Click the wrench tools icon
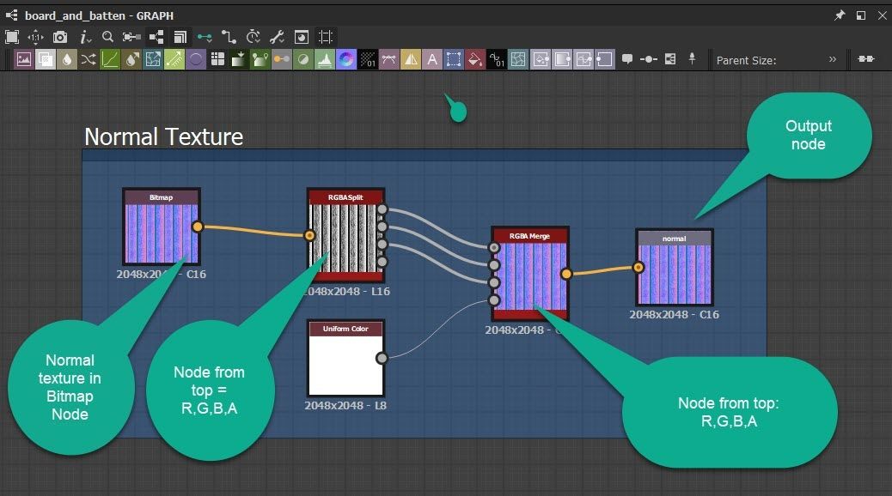Viewport: 892px width, 496px height. click(x=277, y=37)
